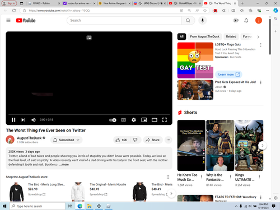The image size is (280, 210).
Task: Go to YouTube home via logo
Action: point(26,20)
